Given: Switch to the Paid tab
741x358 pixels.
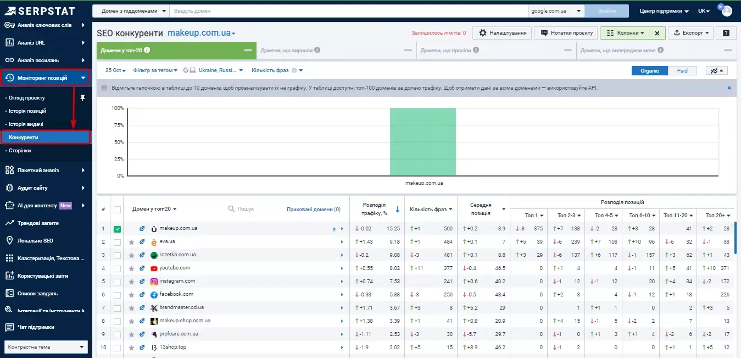Looking at the screenshot, I should pyautogui.click(x=682, y=70).
